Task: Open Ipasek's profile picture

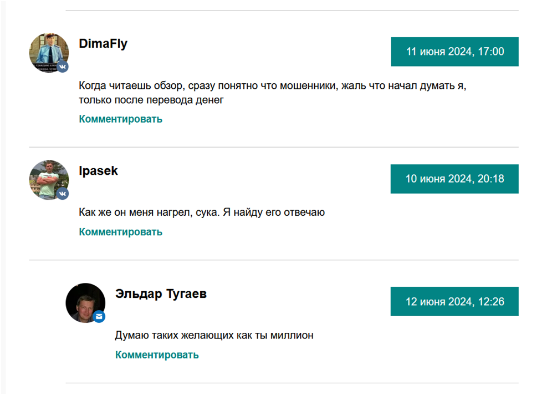Action: tap(49, 179)
